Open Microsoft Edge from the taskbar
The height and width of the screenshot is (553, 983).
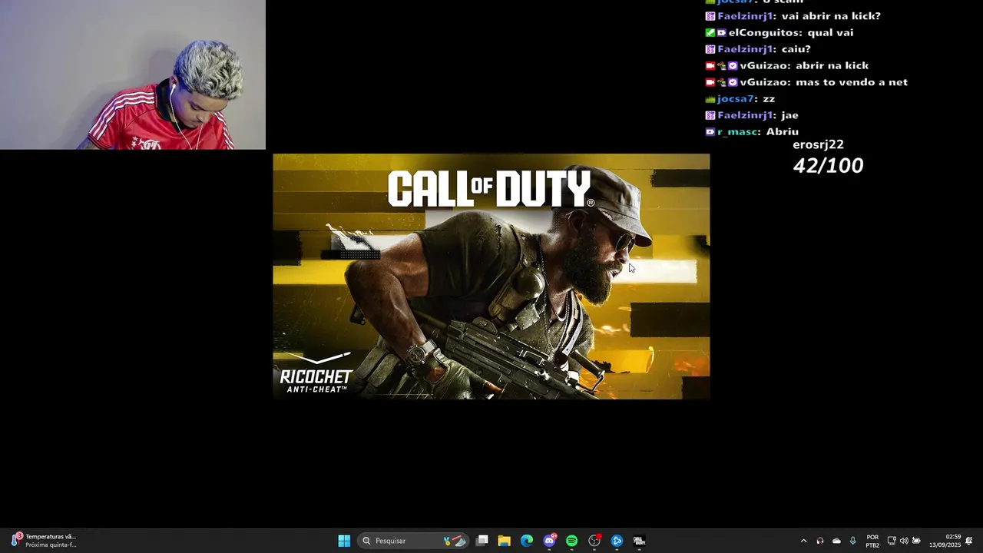point(527,541)
